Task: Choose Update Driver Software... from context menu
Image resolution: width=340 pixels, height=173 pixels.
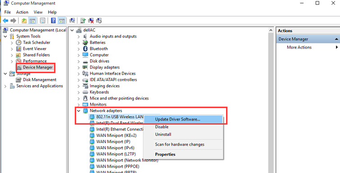Action: (183, 119)
